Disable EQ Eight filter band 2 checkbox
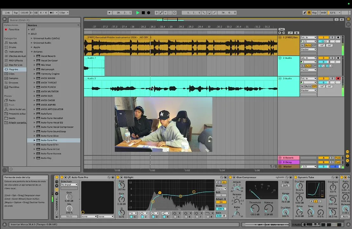 pyautogui.click(x=142, y=217)
